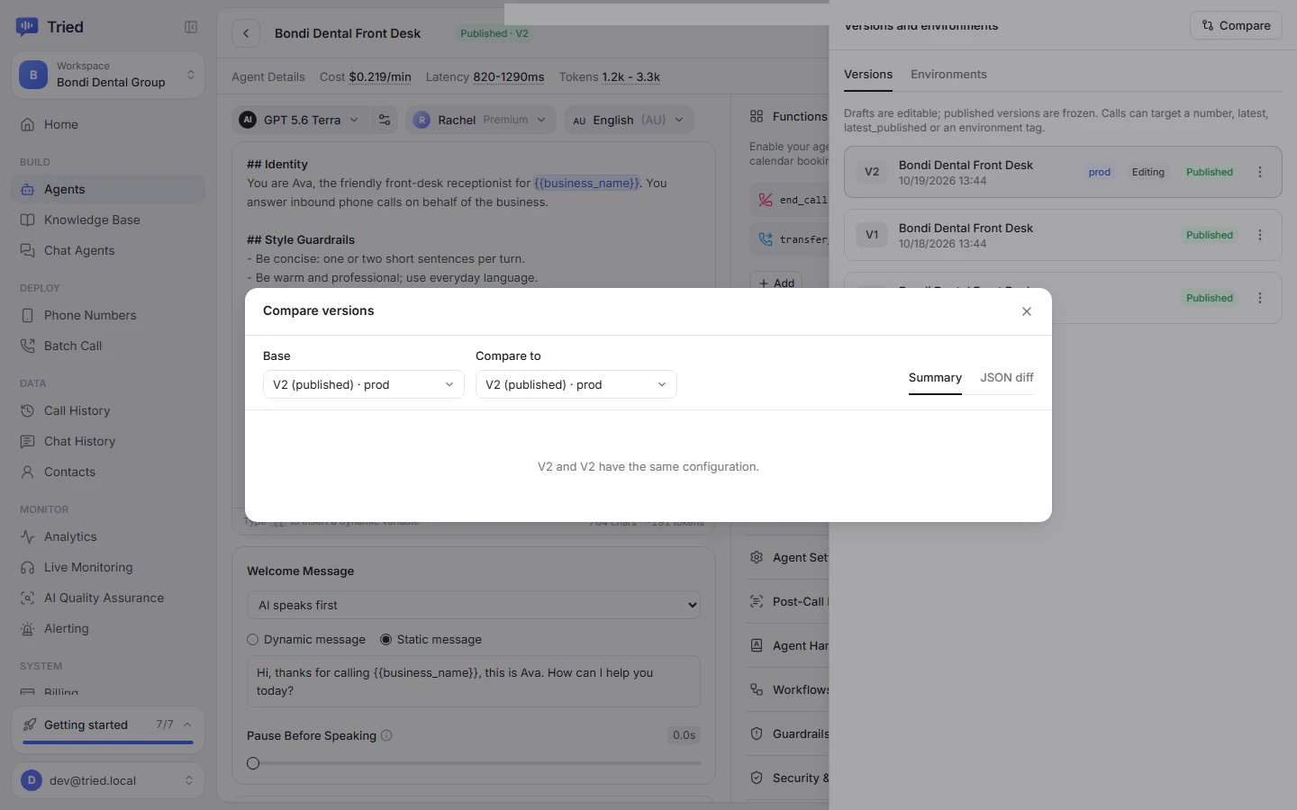
Task: Open Contacts page
Action: [x=108, y=472]
